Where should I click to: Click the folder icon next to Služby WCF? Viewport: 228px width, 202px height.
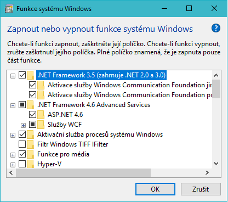(x=41, y=125)
